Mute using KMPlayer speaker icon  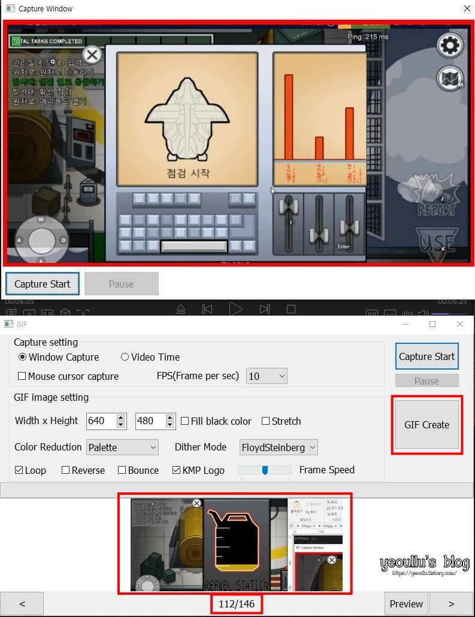(x=423, y=313)
